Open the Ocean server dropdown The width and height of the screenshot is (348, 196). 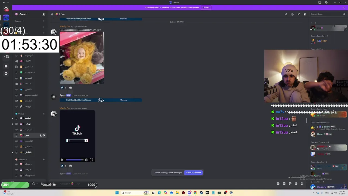[23, 14]
